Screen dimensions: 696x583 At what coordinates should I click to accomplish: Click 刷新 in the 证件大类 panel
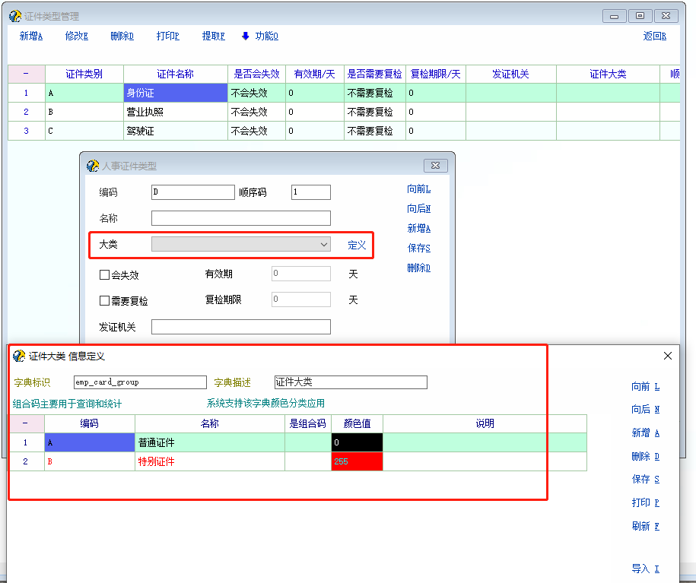coord(645,526)
